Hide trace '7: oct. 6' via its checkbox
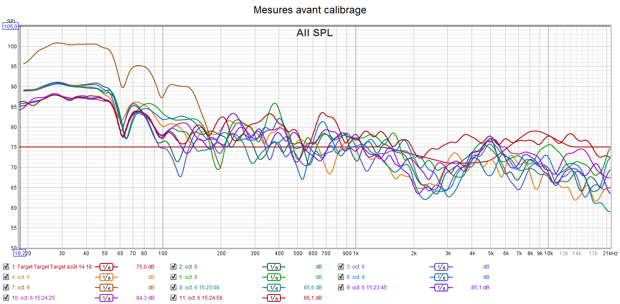The image size is (620, 304). click(x=6, y=287)
